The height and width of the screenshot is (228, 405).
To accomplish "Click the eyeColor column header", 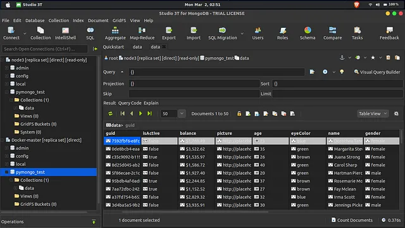I will coord(308,133).
